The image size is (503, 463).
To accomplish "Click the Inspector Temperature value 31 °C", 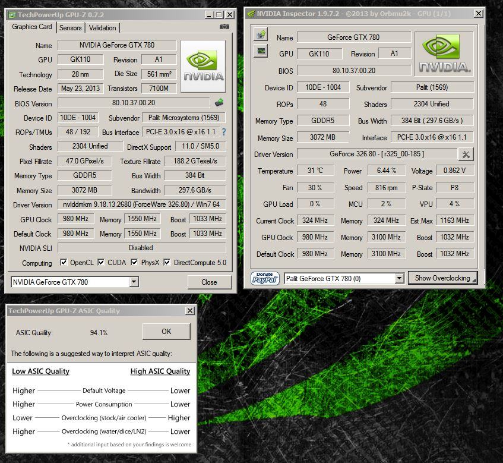I will pyautogui.click(x=315, y=171).
